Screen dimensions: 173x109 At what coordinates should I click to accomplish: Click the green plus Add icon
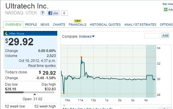click(x=166, y=10)
